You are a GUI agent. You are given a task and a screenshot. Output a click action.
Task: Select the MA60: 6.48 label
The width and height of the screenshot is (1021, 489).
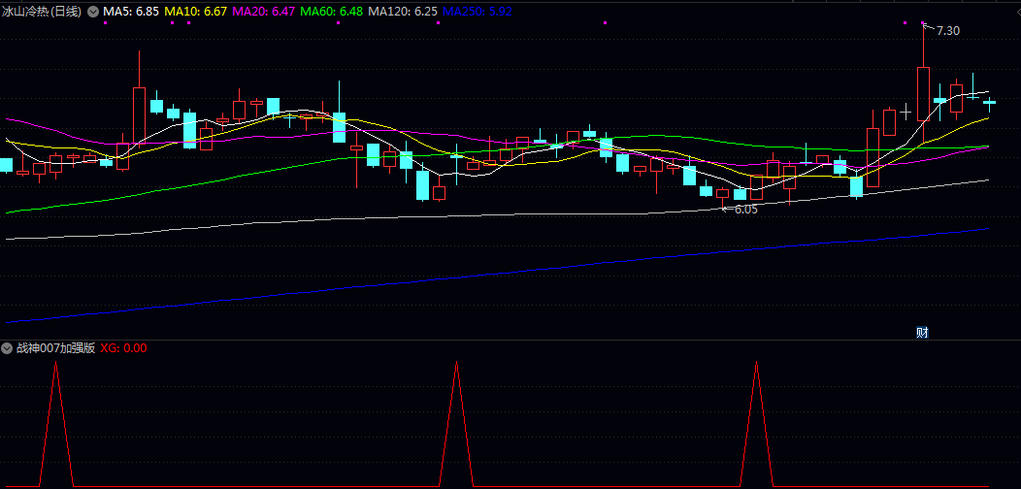tap(331, 12)
